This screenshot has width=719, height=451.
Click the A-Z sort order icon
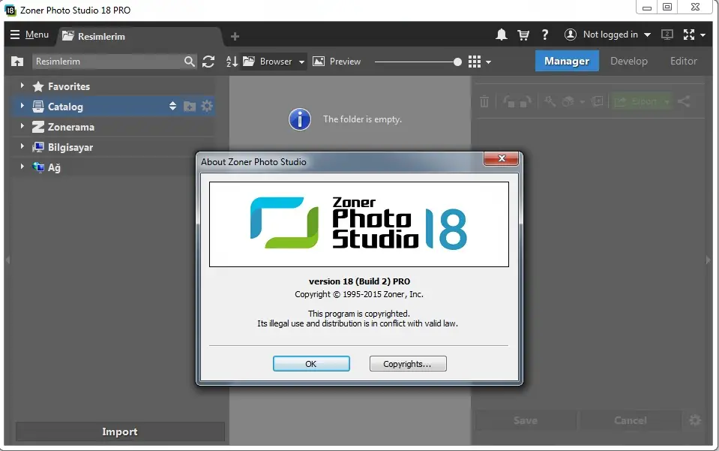point(232,62)
